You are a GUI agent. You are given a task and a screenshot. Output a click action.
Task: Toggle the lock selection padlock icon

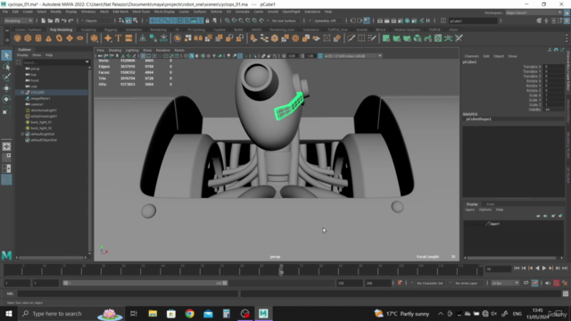(x=208, y=21)
